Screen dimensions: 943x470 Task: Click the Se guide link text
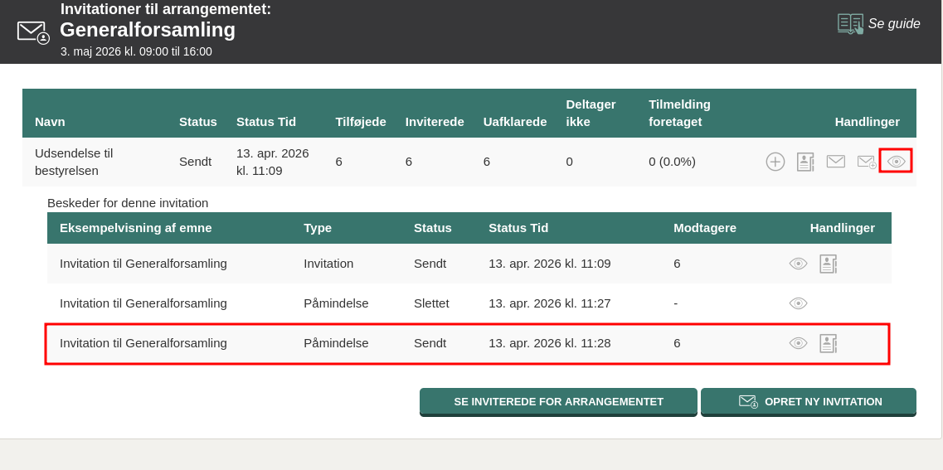click(894, 24)
